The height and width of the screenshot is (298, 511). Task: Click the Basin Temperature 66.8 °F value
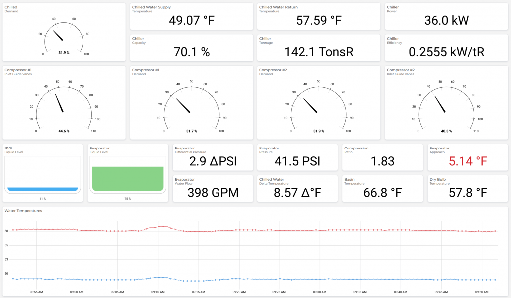[382, 192]
